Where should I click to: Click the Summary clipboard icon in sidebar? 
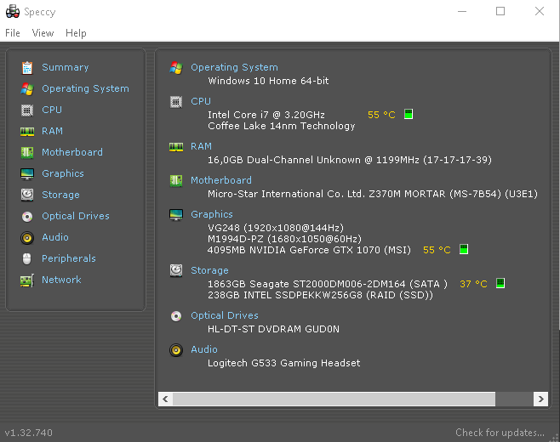pyautogui.click(x=27, y=67)
